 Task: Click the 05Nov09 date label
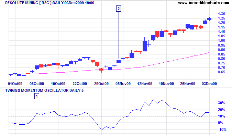point(123,84)
